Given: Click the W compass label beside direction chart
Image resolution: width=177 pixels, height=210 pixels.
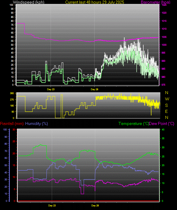Looking at the screenshot, I should (x=167, y=99).
